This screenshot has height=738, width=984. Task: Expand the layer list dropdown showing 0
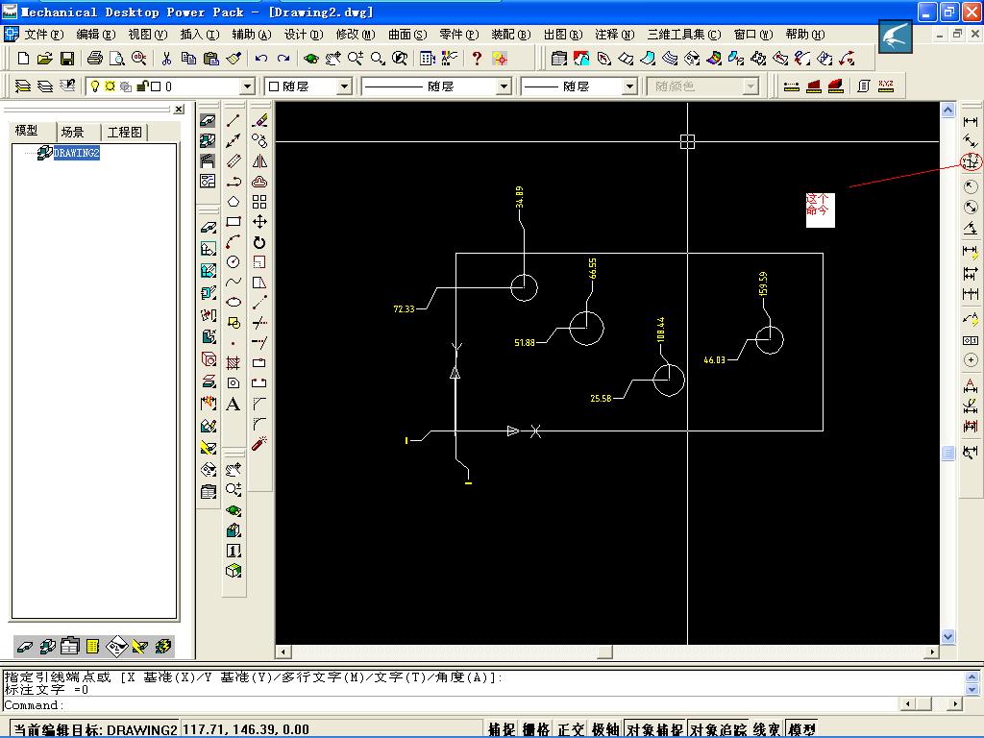(x=248, y=86)
